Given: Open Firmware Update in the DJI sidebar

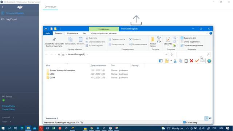Looking at the screenshot, I should click(13, 13).
